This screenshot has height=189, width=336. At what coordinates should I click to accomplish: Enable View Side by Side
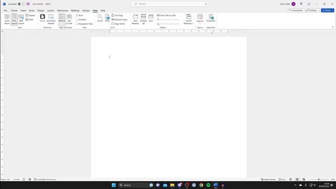(166, 15)
